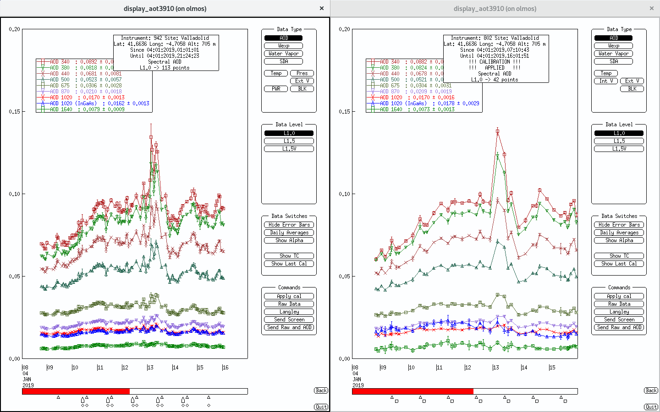Select SDA data type in left window
The width and height of the screenshot is (660, 412).
(x=283, y=61)
